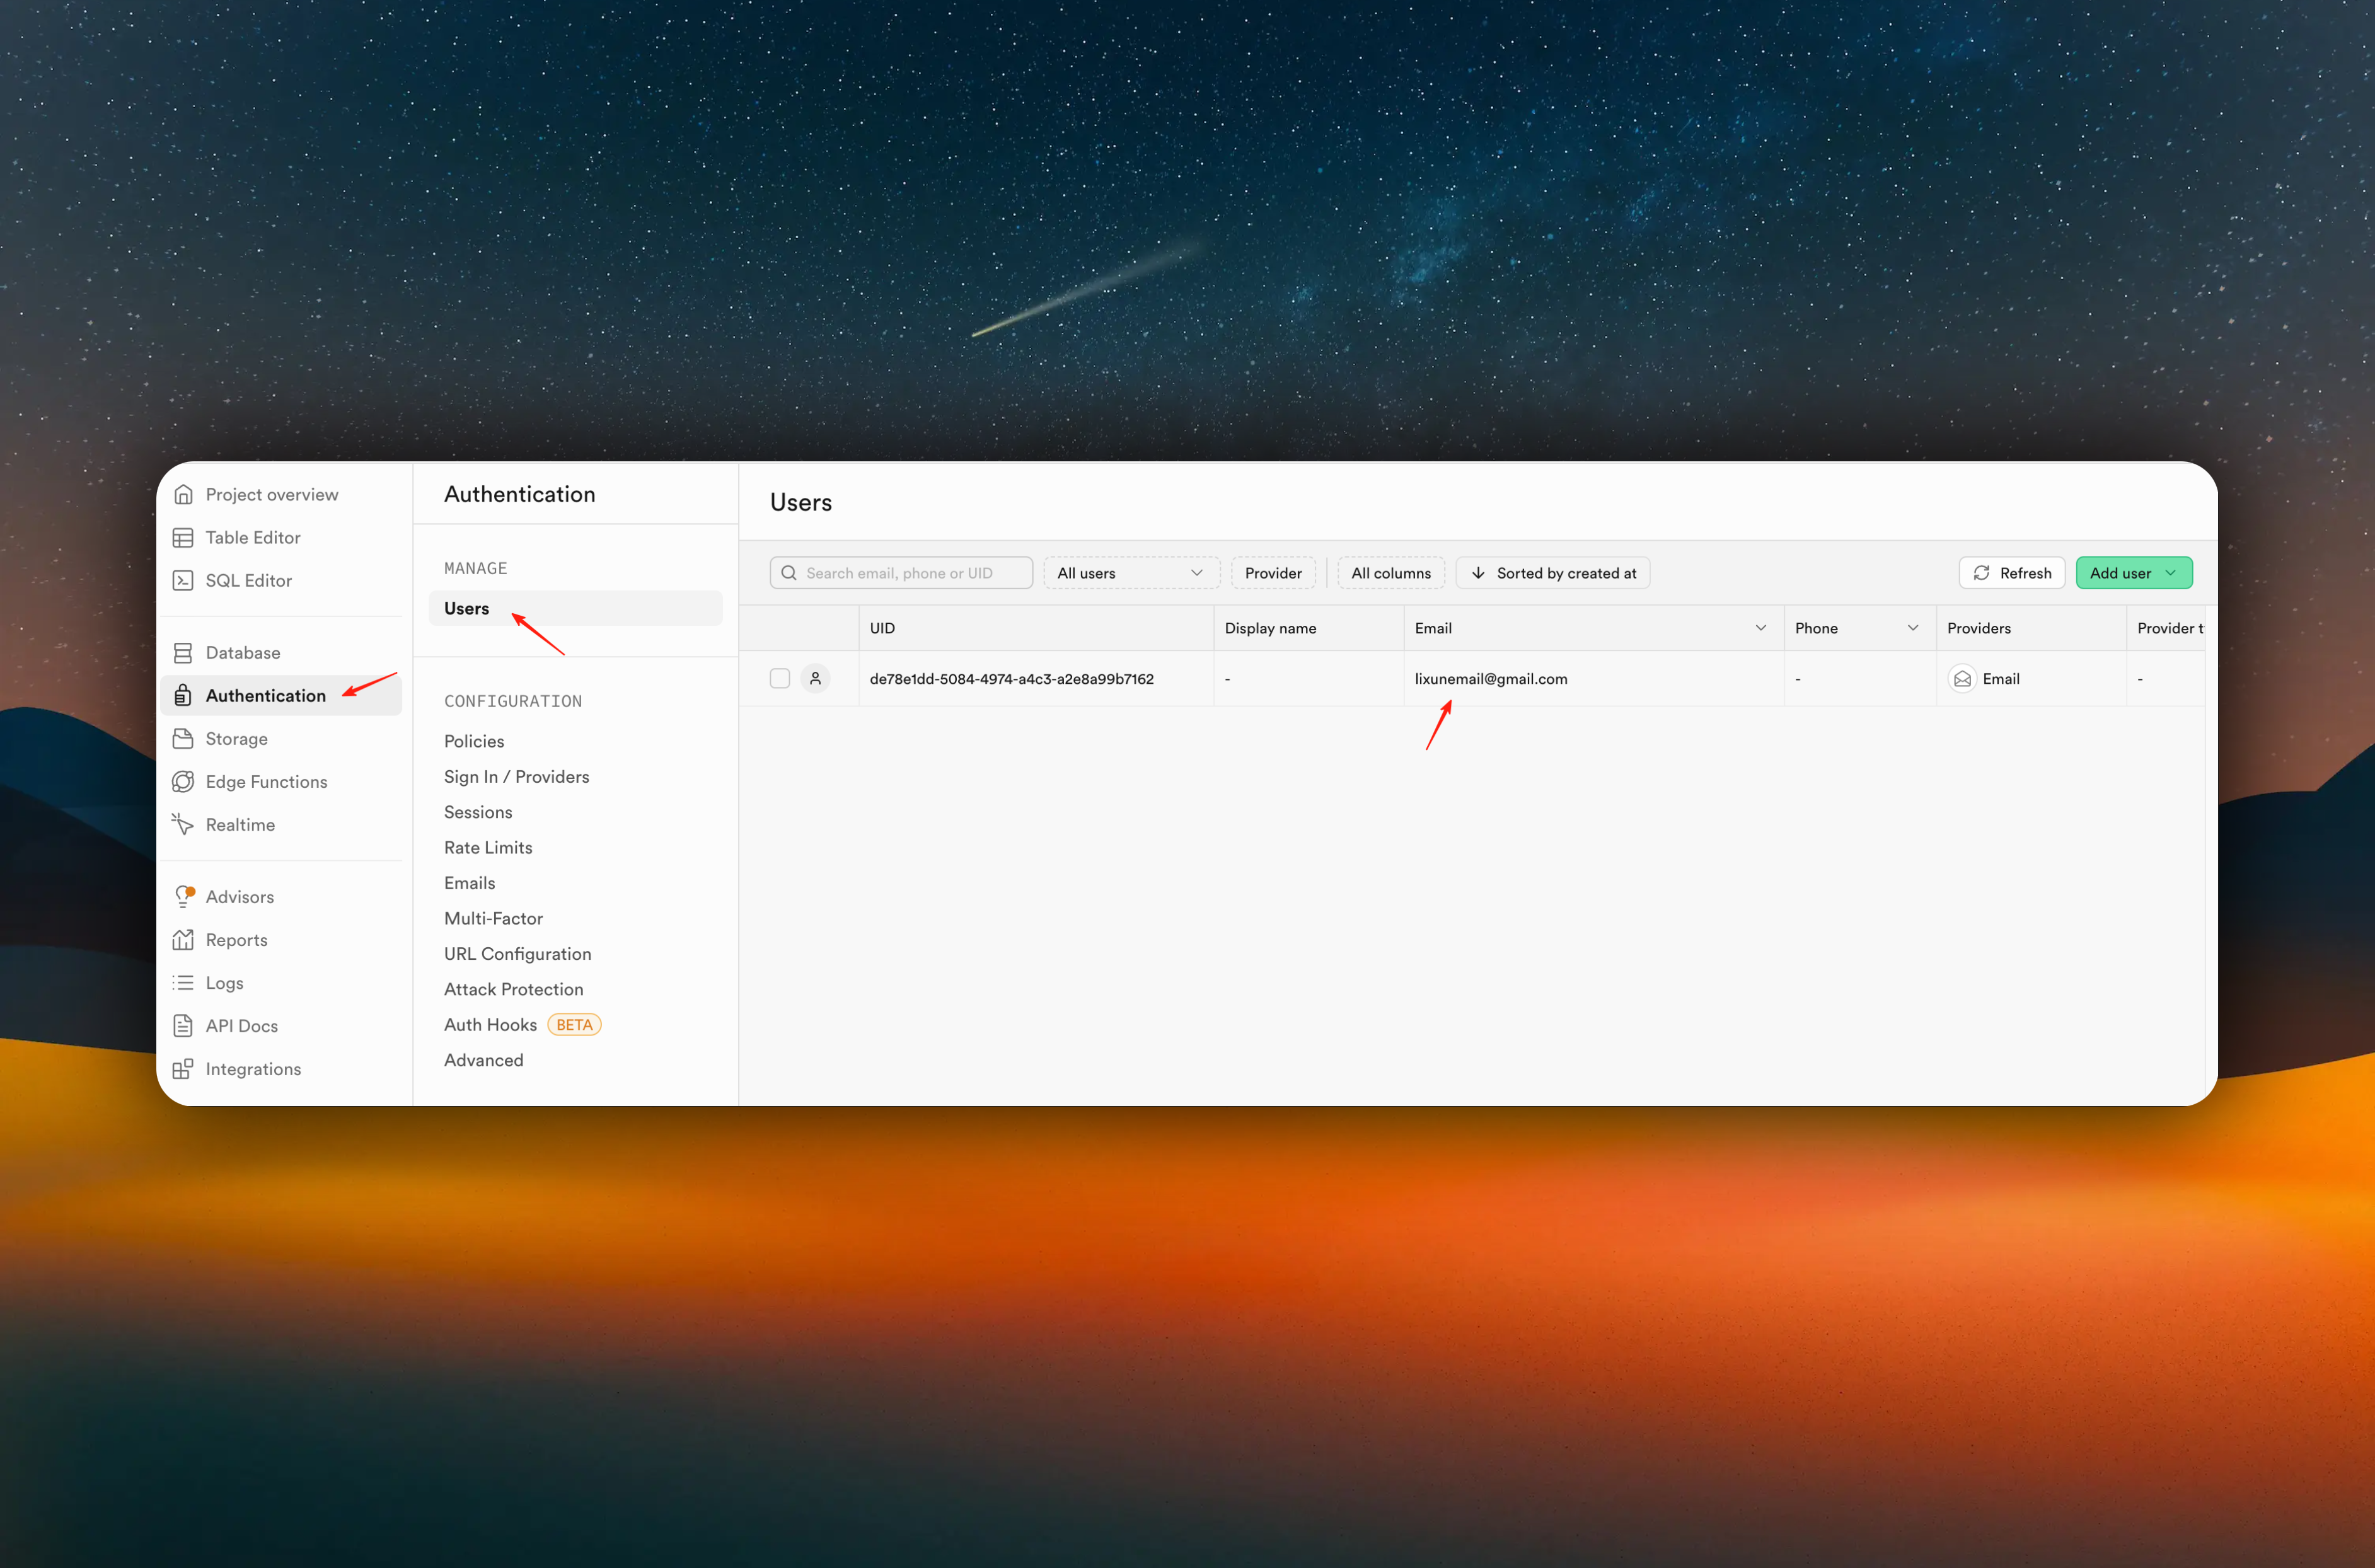Click the Realtime cursor icon

coord(183,825)
